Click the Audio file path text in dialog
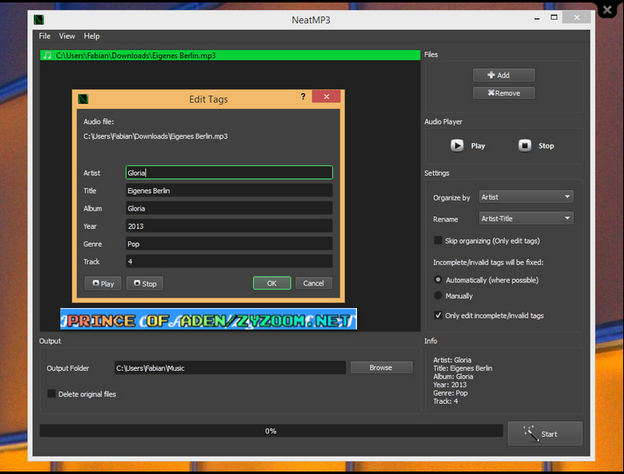The height and width of the screenshot is (474, 624). point(155,136)
